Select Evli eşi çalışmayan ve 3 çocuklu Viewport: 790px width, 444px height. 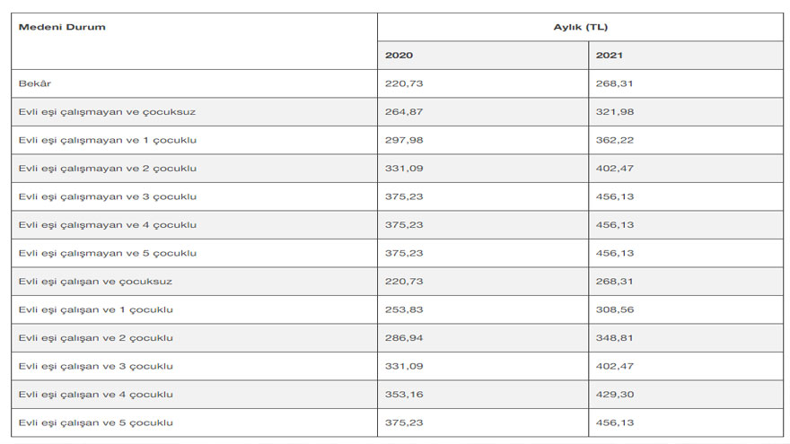pos(108,196)
